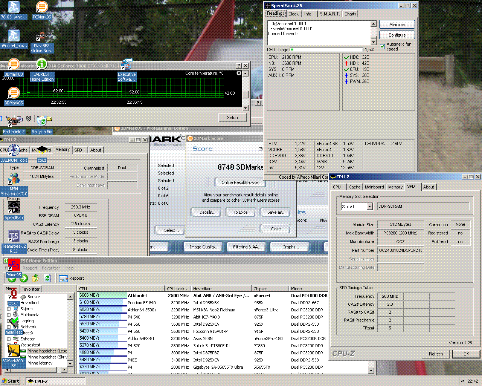Open the Info tab in SpeedFan
The width and height of the screenshot is (482, 386).
(x=308, y=14)
